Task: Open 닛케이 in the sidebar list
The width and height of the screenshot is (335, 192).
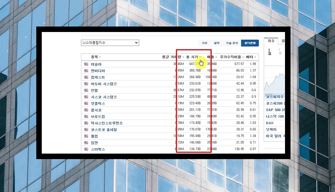Action: click(271, 130)
